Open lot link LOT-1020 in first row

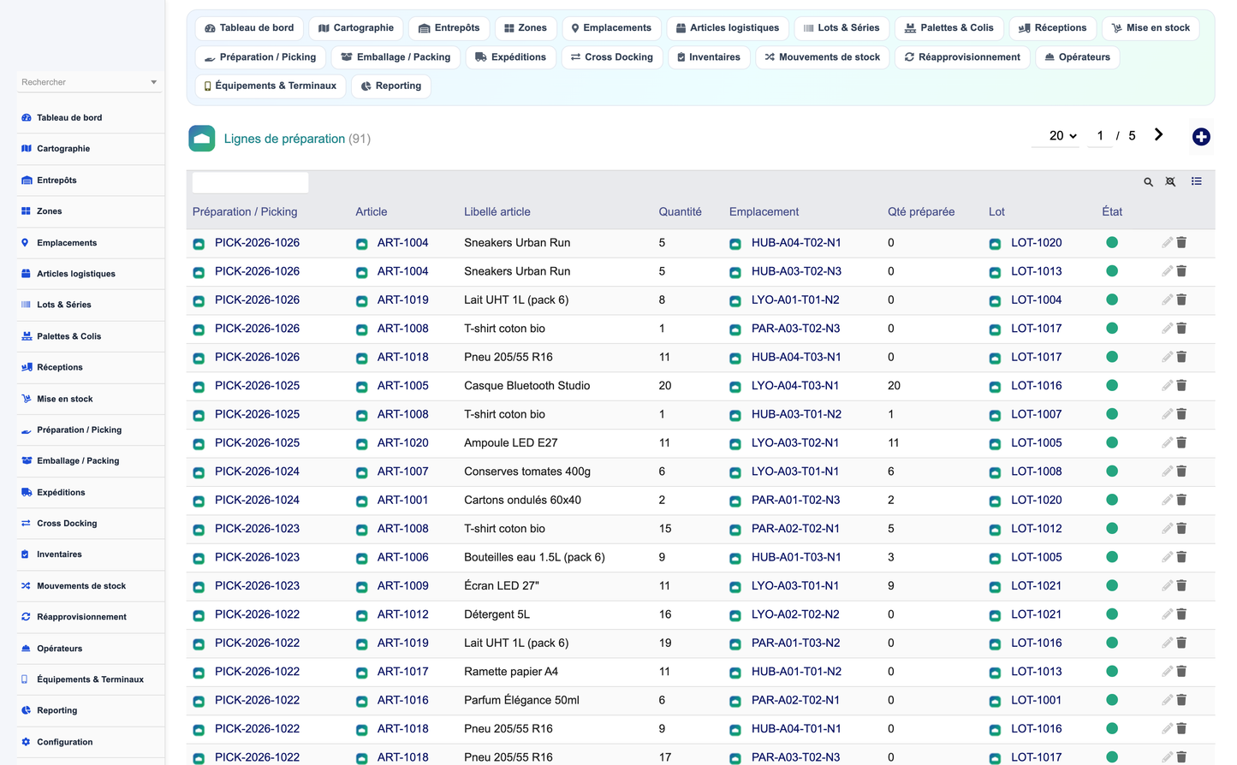1036,242
